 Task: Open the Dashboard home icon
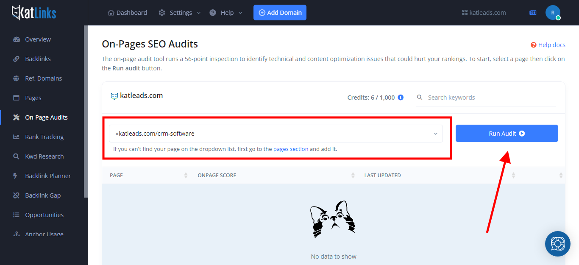coord(111,13)
